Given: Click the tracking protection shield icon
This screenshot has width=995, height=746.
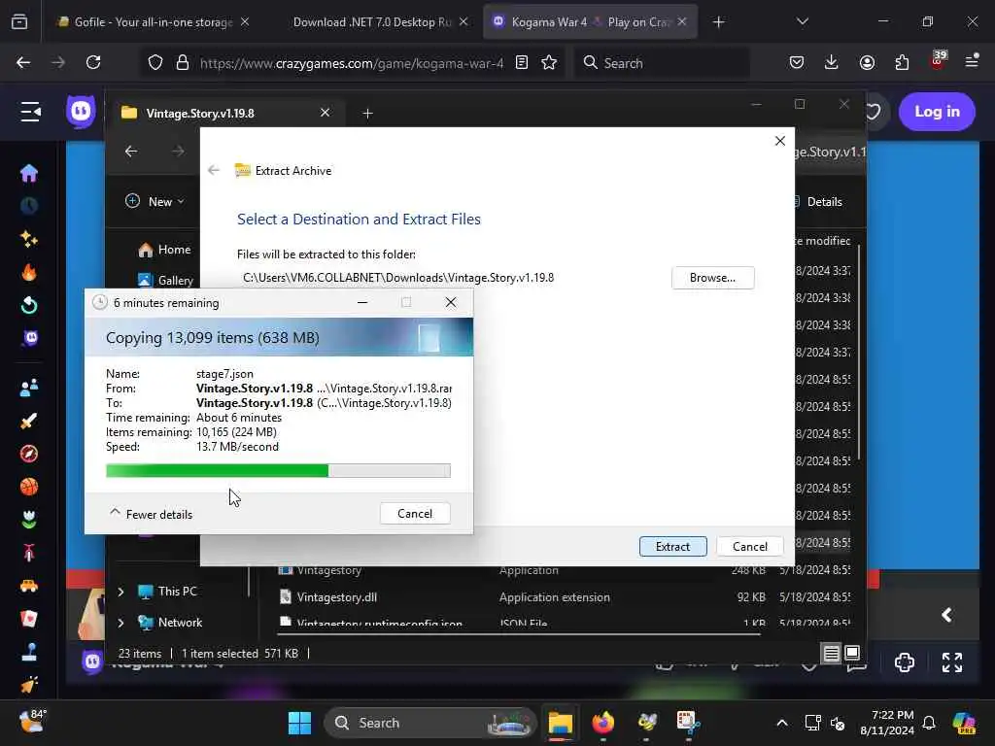Looking at the screenshot, I should pyautogui.click(x=155, y=63).
